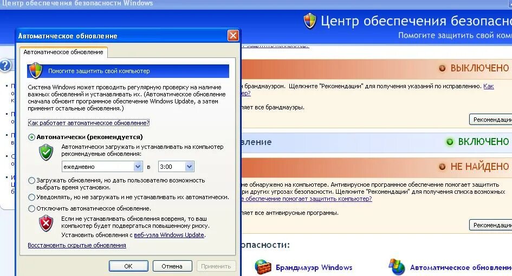Open 'веб-узла Windows Update' link
The image size is (512, 276).
(169, 235)
